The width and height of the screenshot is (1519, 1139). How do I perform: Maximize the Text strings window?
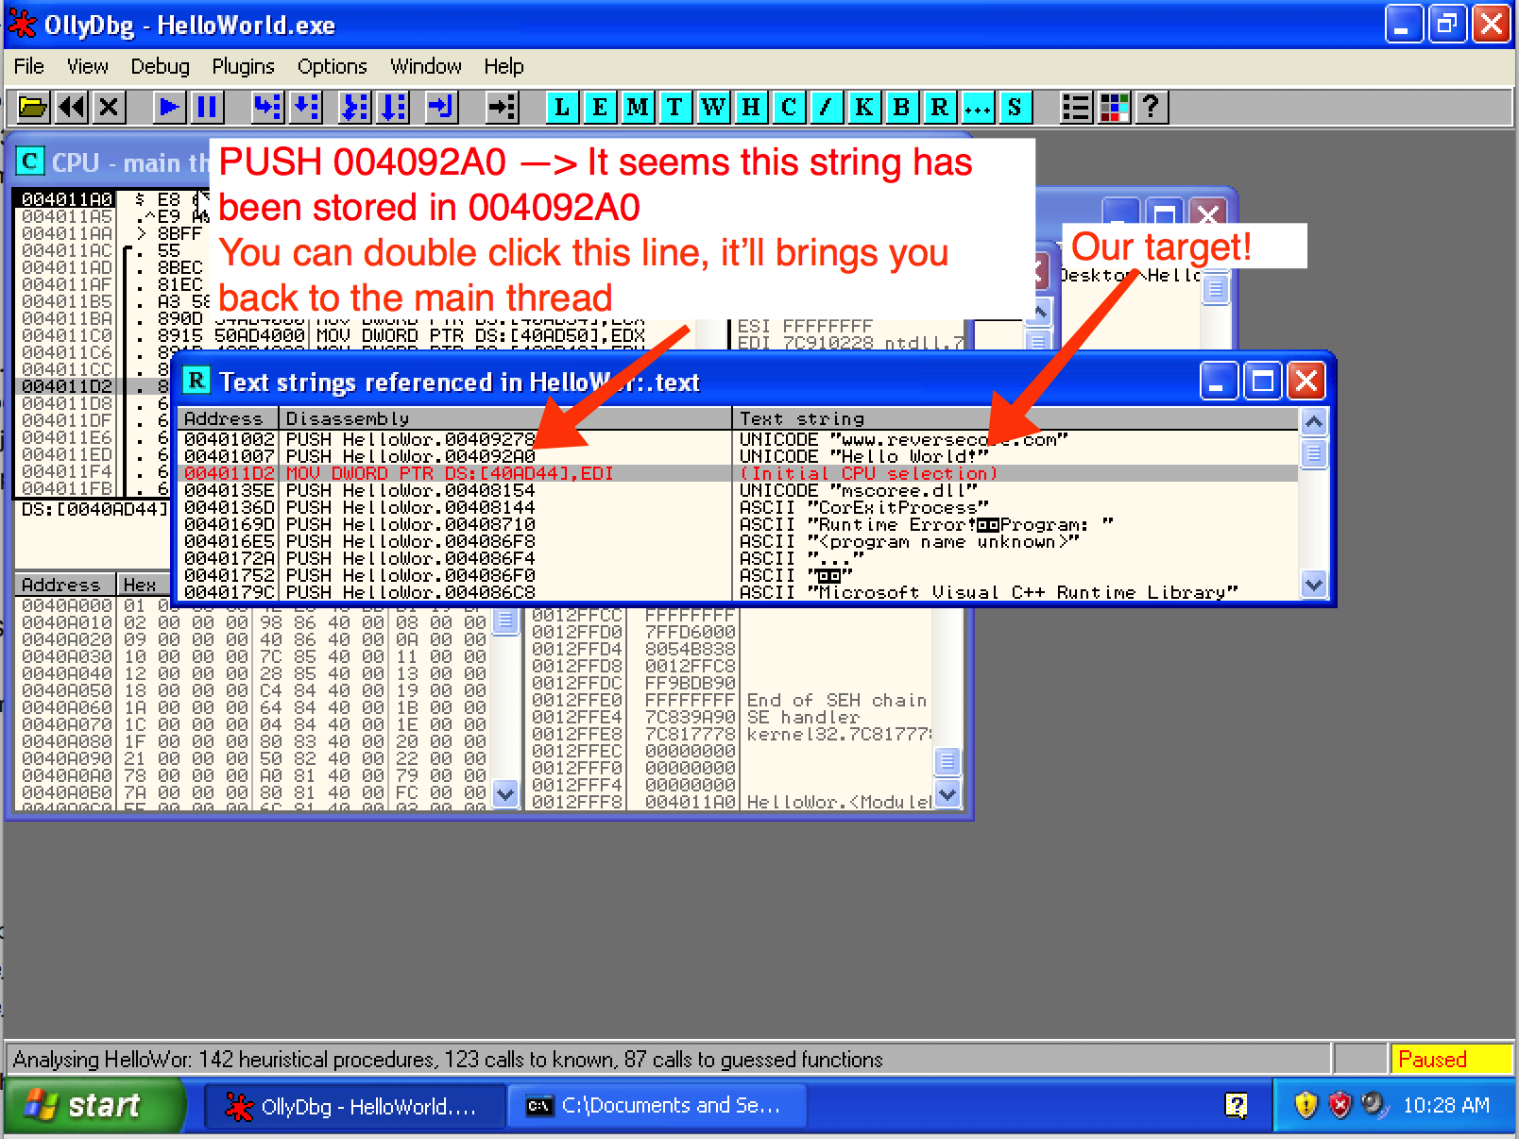click(1263, 382)
